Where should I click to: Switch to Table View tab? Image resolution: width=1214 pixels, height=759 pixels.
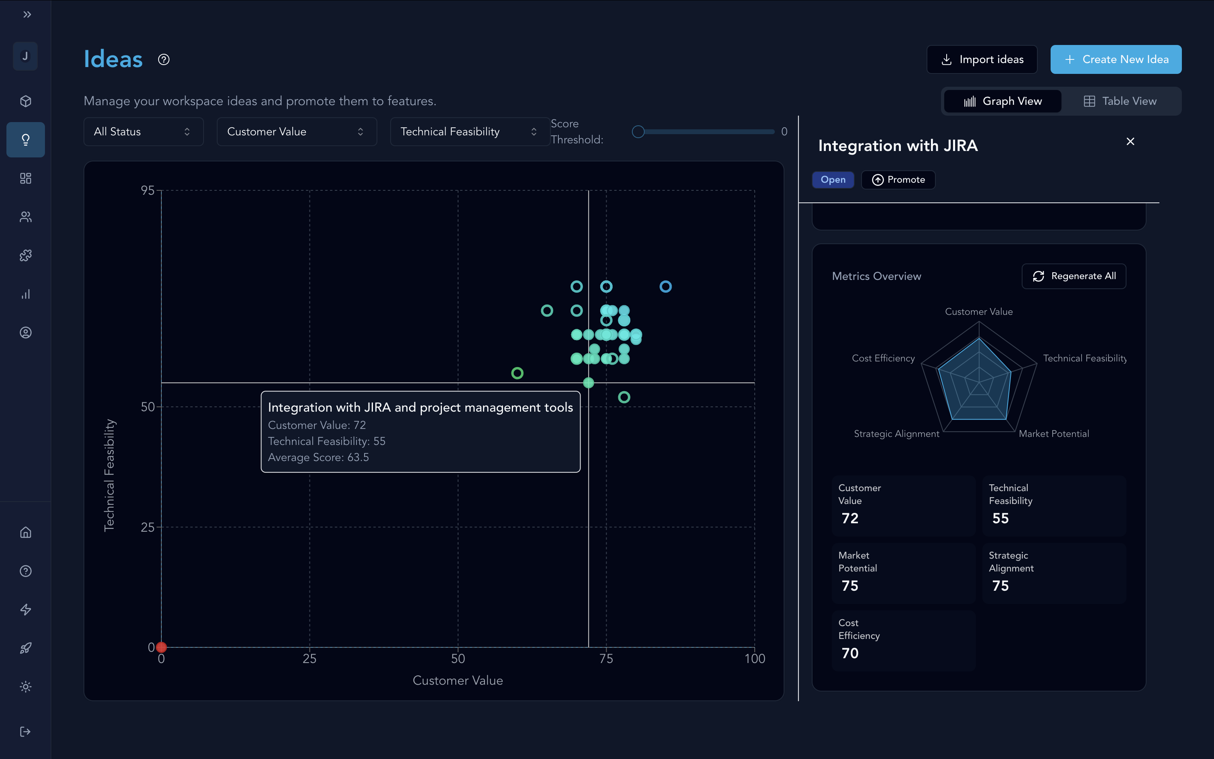point(1120,101)
